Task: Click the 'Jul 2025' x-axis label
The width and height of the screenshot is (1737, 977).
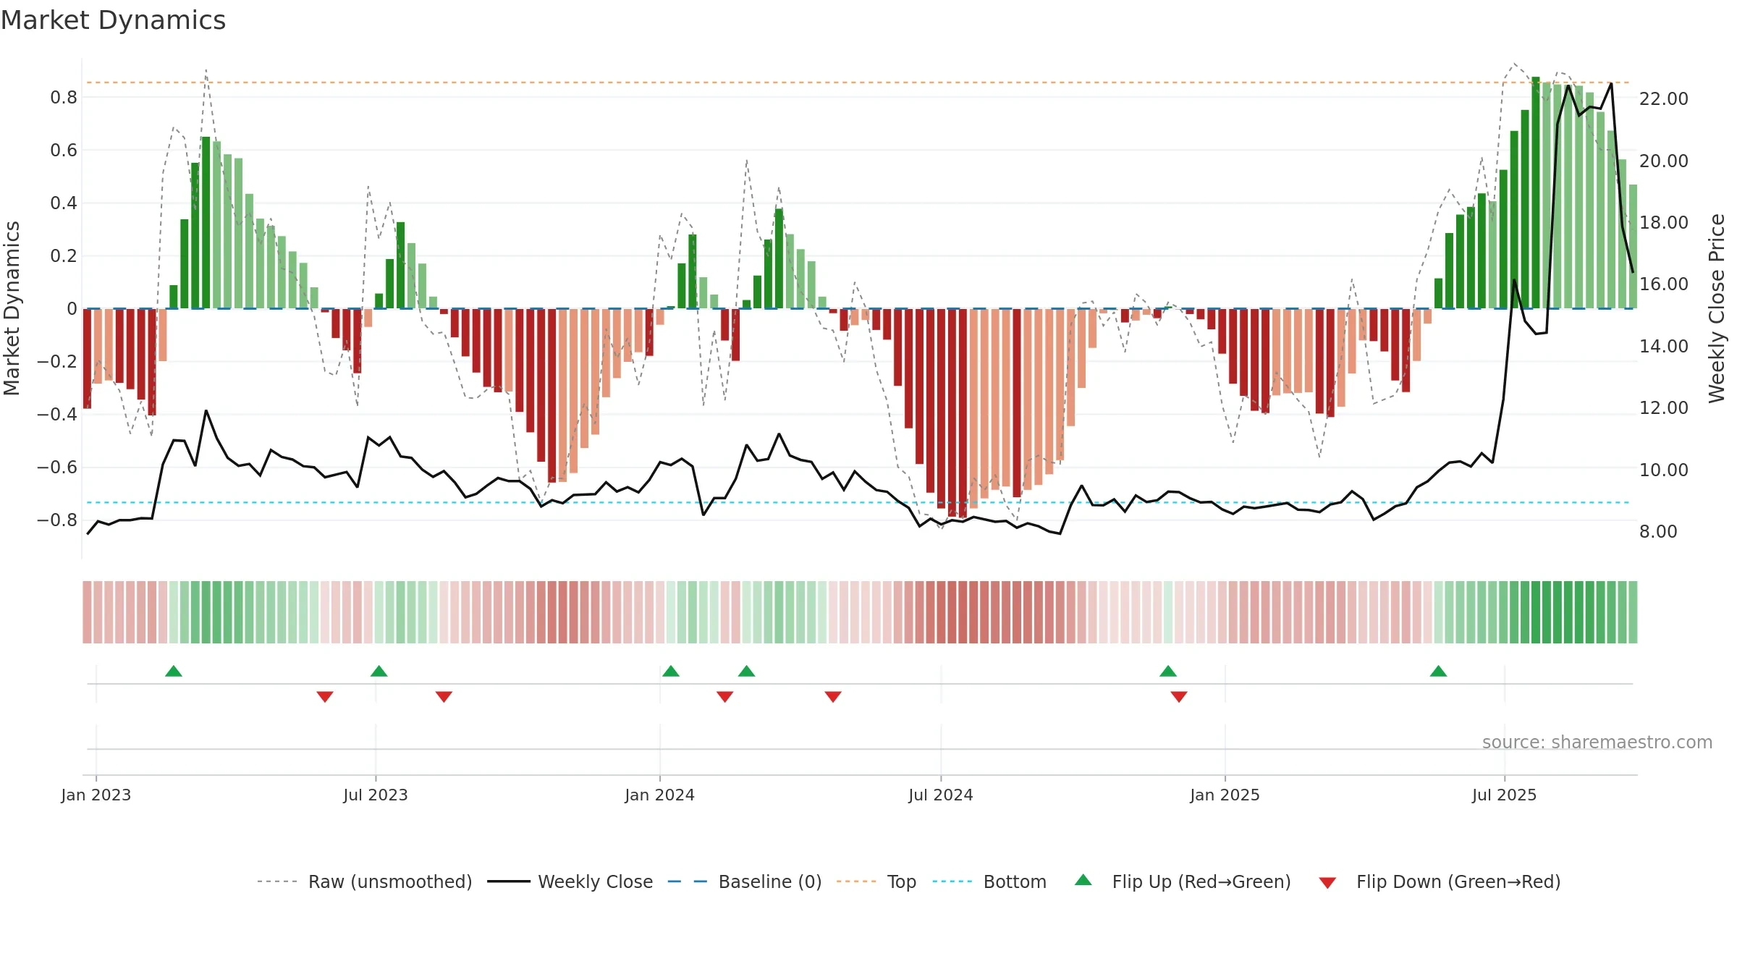Action: (1505, 795)
